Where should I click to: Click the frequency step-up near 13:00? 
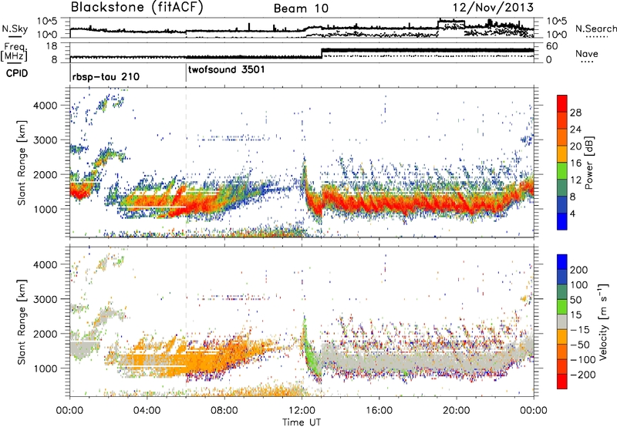322,53
